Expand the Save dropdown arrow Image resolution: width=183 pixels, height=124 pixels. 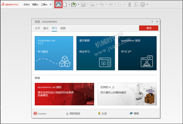click(x=88, y=4)
